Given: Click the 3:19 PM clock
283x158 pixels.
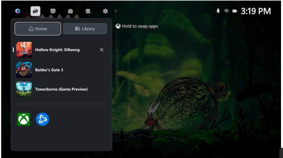Looking at the screenshot, I should (256, 11).
